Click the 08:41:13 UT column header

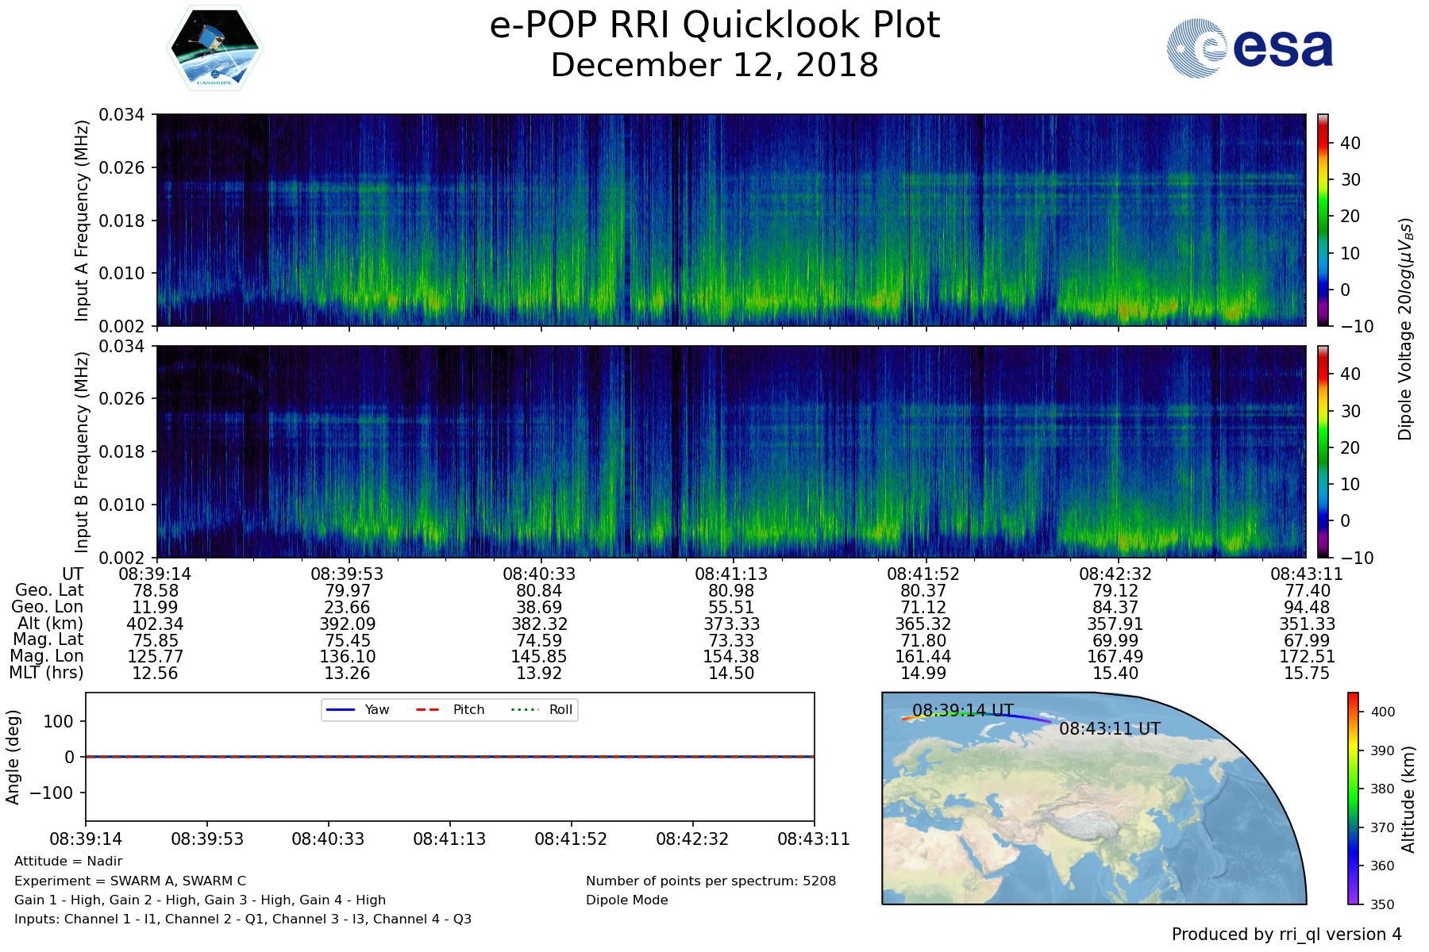pyautogui.click(x=730, y=574)
